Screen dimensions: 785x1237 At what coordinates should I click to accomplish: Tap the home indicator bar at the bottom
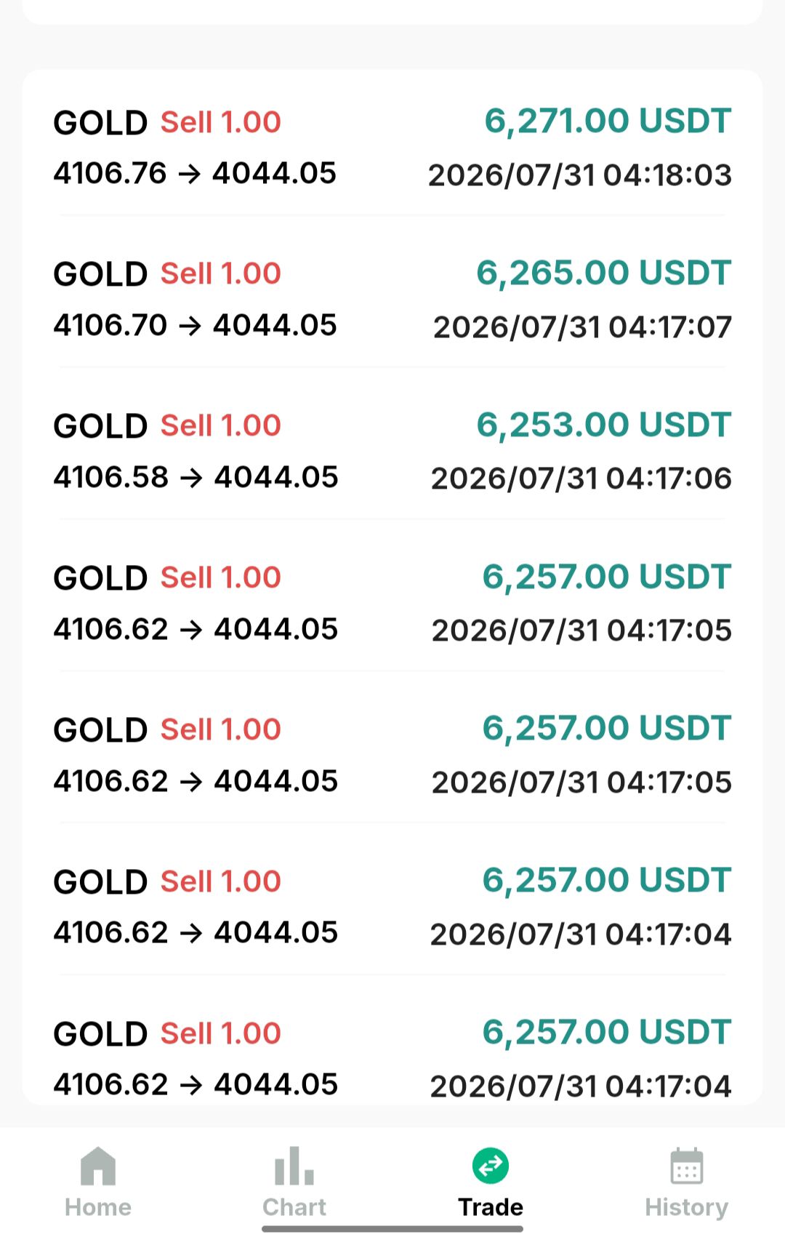coord(392,1229)
